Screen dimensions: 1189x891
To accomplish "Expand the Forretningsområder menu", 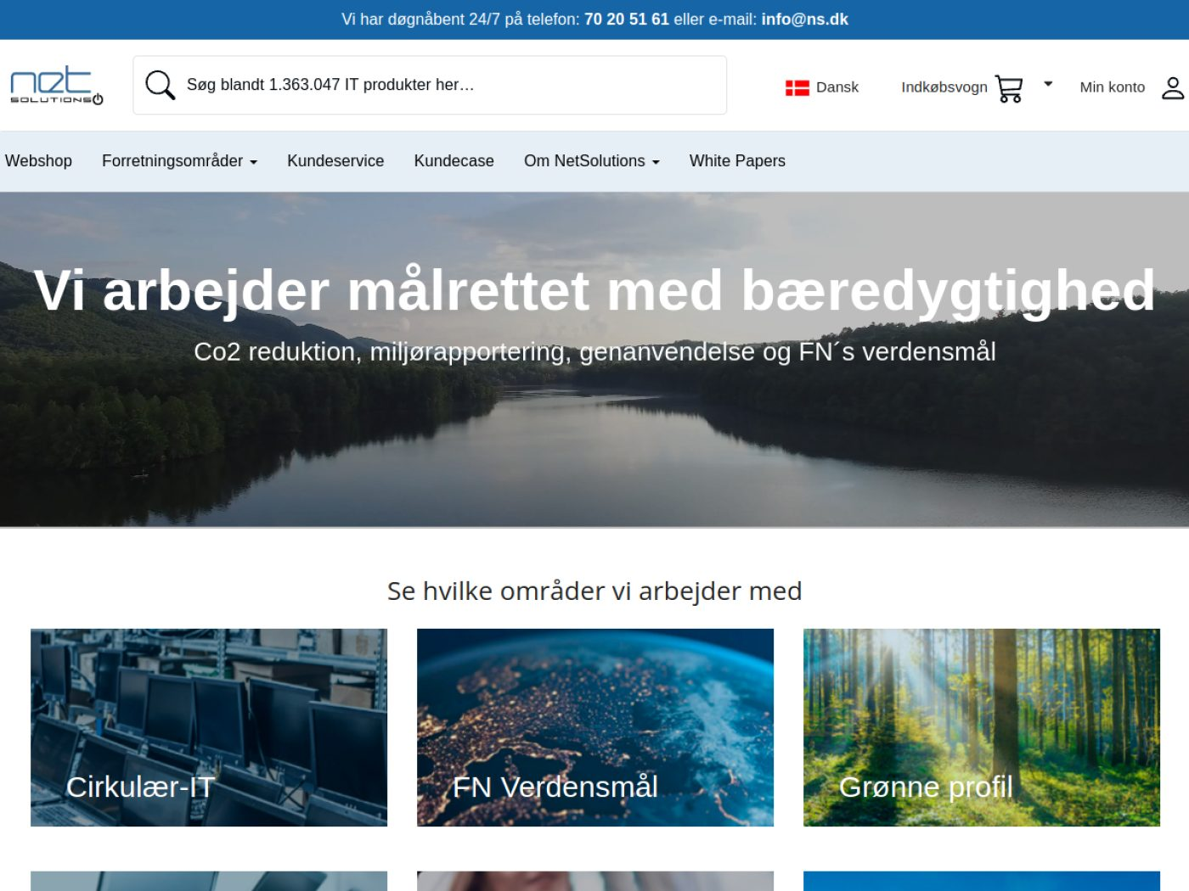I will [179, 161].
